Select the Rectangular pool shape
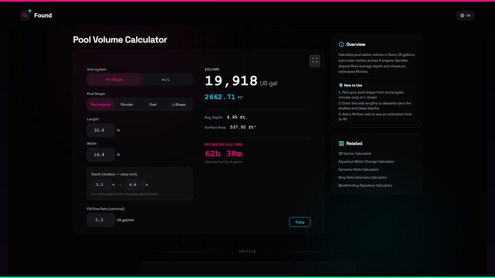 (101, 105)
